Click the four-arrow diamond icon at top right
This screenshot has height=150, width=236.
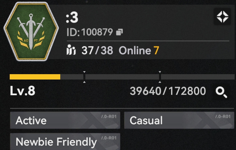222,17
